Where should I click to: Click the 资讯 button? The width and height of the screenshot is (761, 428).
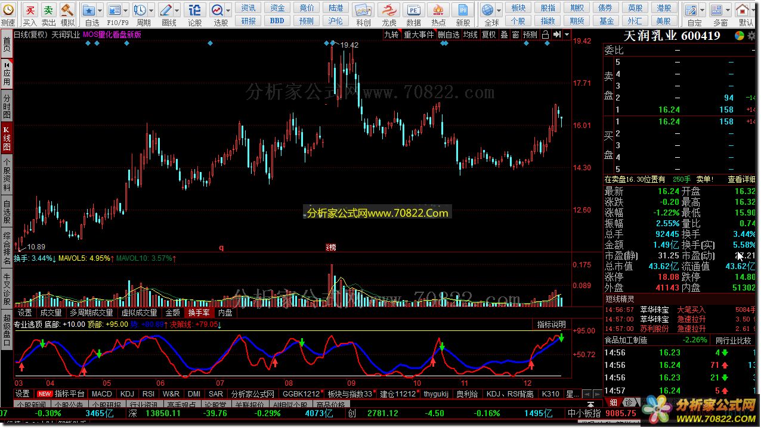point(249,8)
